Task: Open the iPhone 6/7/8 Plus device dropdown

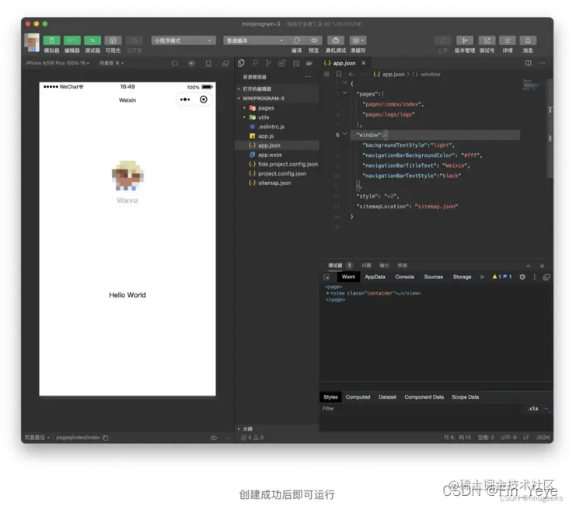Action: coord(58,63)
